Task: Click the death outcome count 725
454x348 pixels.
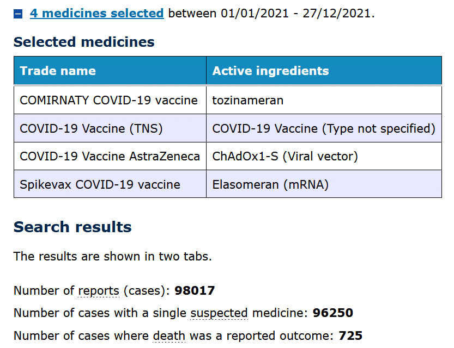Action: click(350, 335)
